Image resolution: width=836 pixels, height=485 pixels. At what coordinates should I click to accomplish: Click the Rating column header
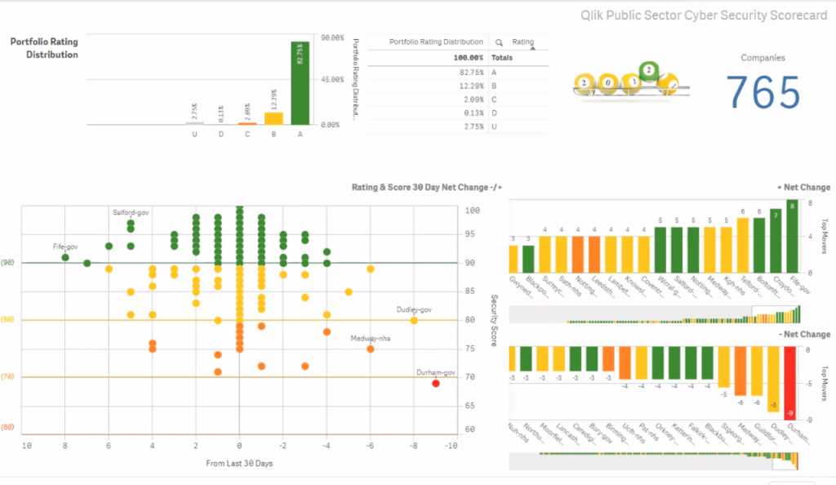522,42
